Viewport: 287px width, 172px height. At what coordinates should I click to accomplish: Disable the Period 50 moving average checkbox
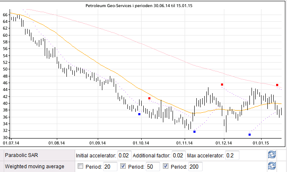[123, 167]
